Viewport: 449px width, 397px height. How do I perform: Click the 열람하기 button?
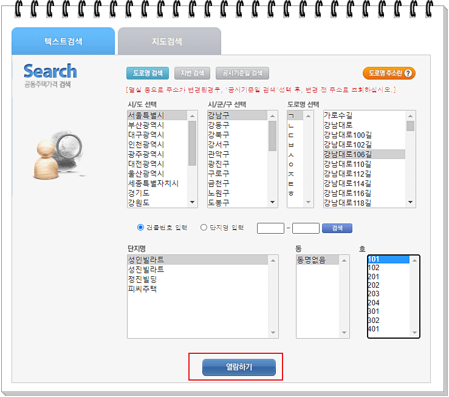[x=239, y=367]
